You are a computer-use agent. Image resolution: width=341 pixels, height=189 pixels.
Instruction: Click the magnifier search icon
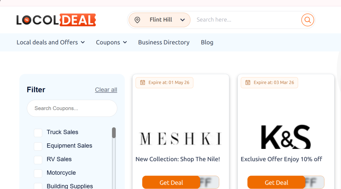(307, 20)
